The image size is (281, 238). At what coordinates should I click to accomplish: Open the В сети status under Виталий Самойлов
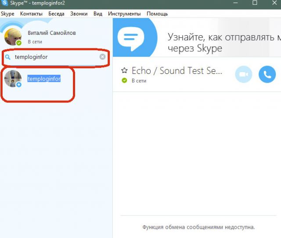click(x=35, y=42)
